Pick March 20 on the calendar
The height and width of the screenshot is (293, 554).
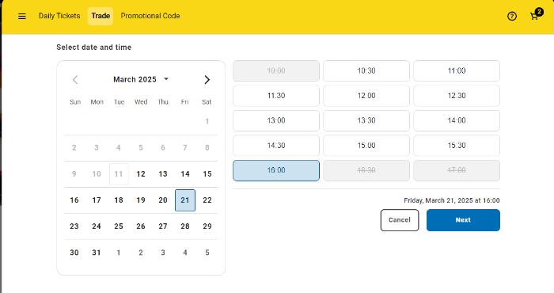click(x=163, y=200)
